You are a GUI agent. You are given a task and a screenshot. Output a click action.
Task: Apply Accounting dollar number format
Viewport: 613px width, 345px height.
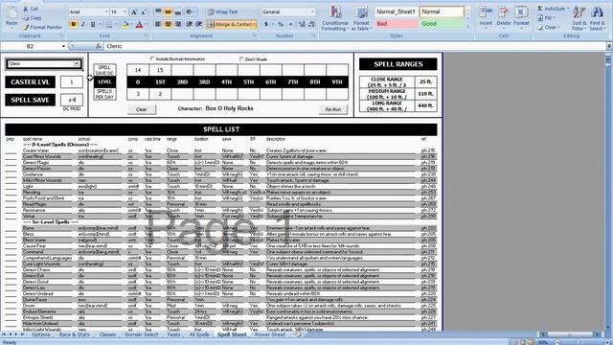click(x=266, y=24)
